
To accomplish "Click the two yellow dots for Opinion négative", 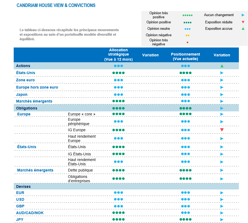I will point(188,35).
